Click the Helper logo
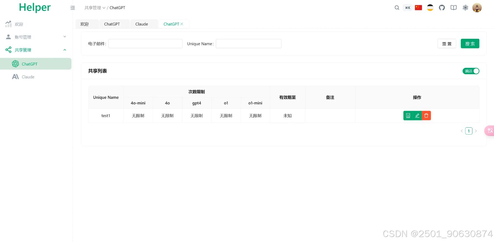This screenshot has width=494, height=242. [x=35, y=8]
